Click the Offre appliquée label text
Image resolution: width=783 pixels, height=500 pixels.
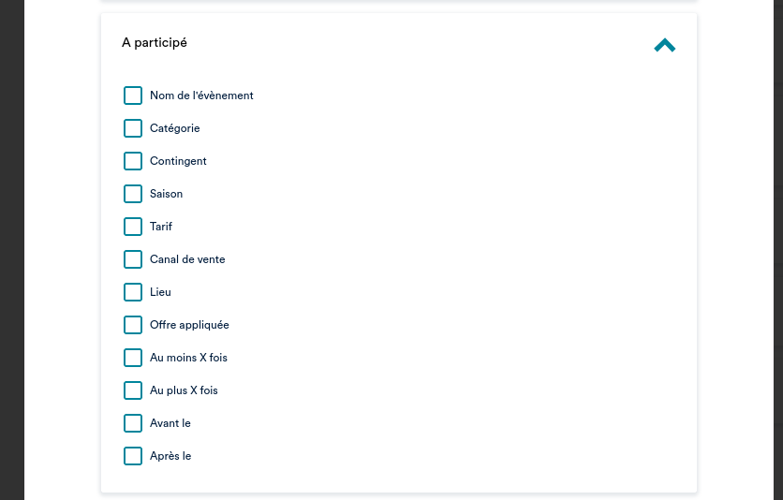(189, 325)
